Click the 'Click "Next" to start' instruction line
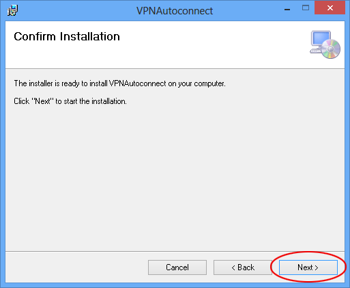This screenshot has height=288, width=350. [x=70, y=101]
